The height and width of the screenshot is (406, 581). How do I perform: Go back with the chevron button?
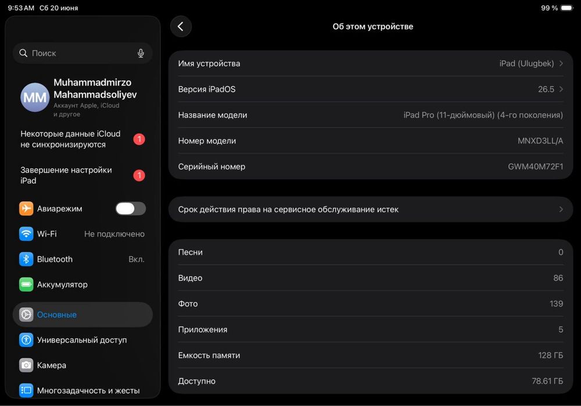(x=181, y=27)
